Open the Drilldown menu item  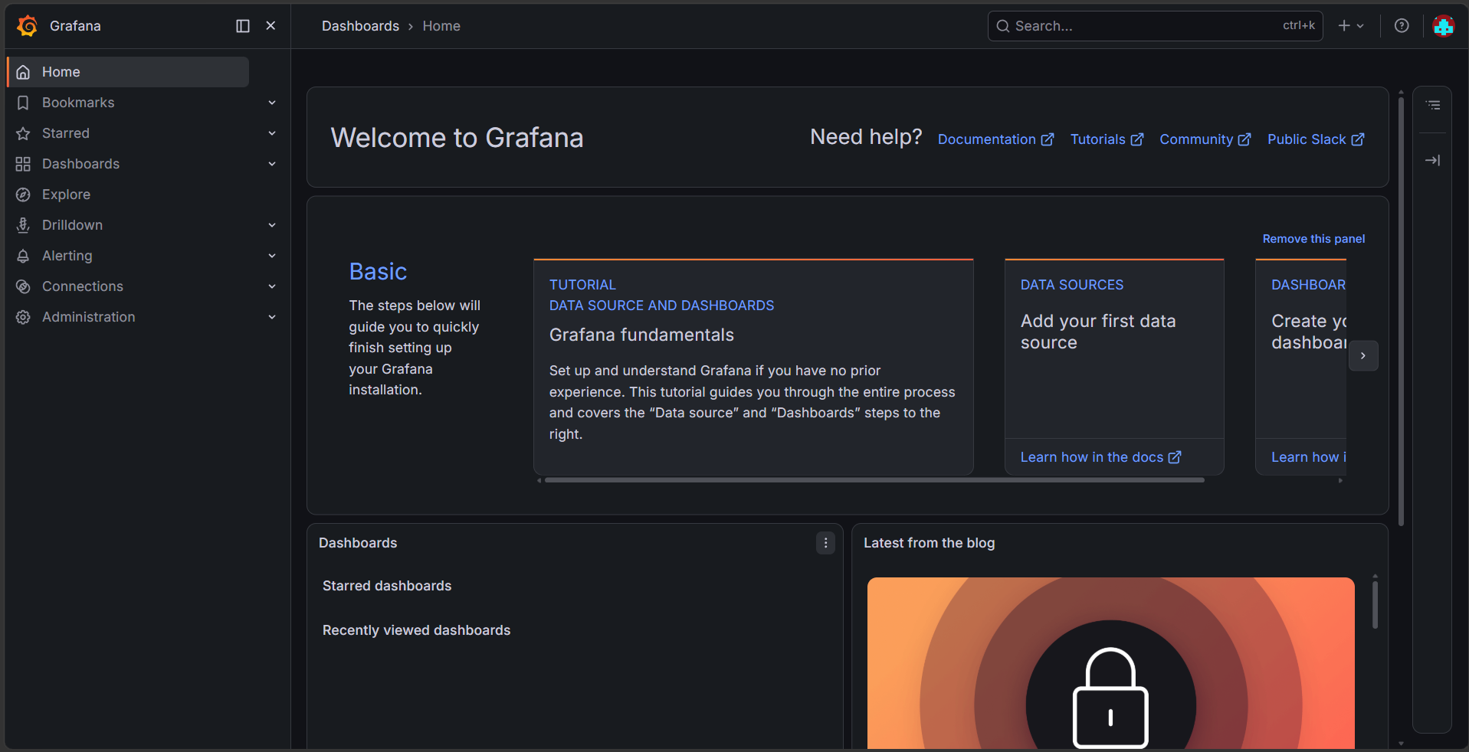pos(72,225)
